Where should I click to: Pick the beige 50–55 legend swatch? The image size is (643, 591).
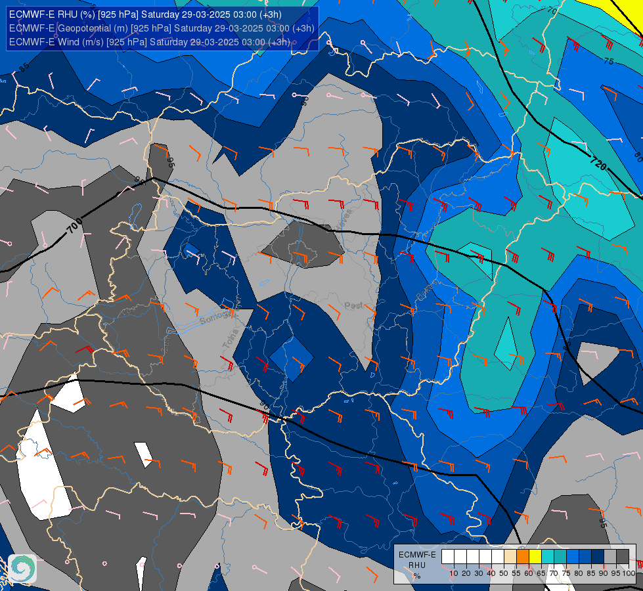click(510, 557)
